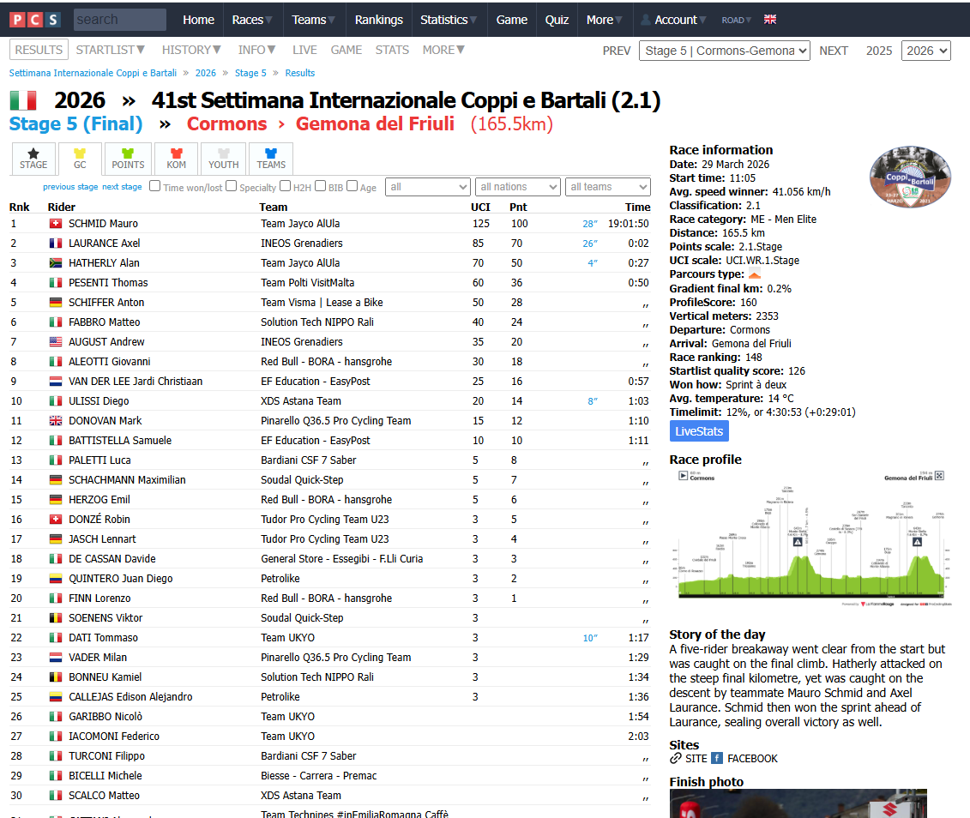The height and width of the screenshot is (818, 970).
Task: Open the Rankings menu item
Action: (x=378, y=20)
